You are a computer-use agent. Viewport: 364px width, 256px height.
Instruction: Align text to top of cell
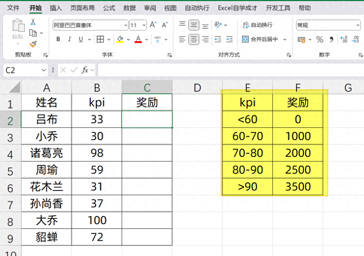(182, 23)
